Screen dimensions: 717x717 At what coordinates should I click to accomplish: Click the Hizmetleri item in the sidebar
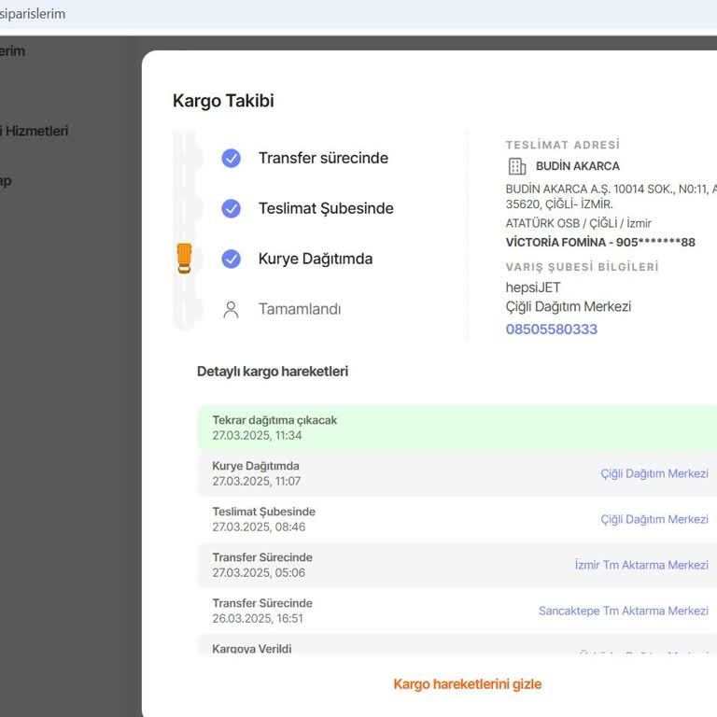click(35, 132)
